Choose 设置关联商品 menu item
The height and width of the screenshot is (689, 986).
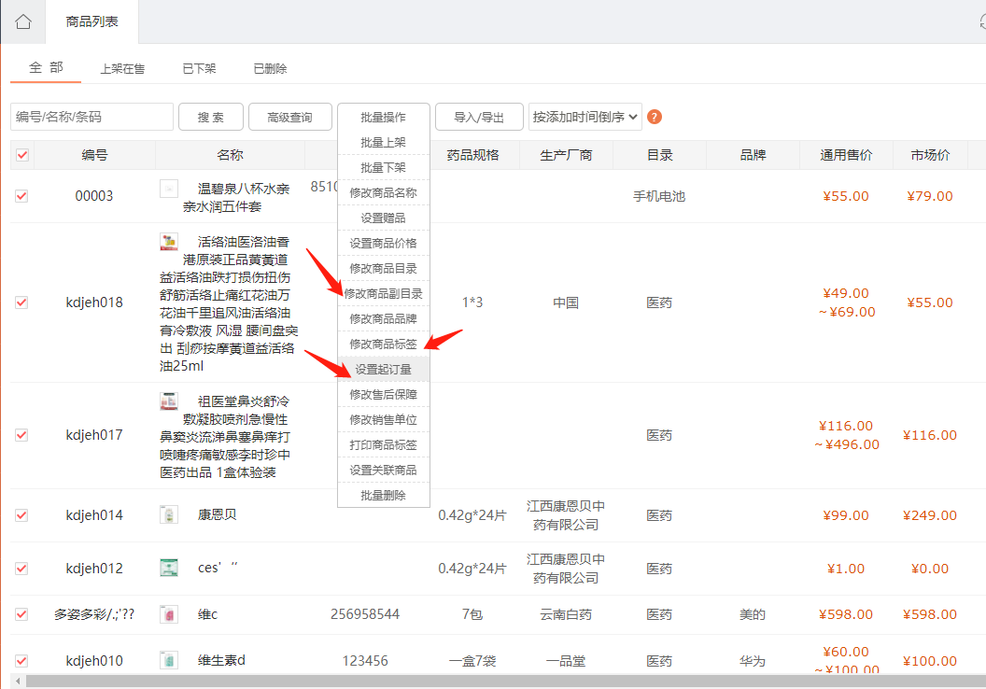point(384,470)
